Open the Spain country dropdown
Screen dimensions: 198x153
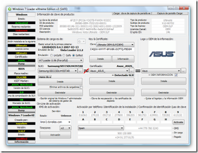click(101, 128)
